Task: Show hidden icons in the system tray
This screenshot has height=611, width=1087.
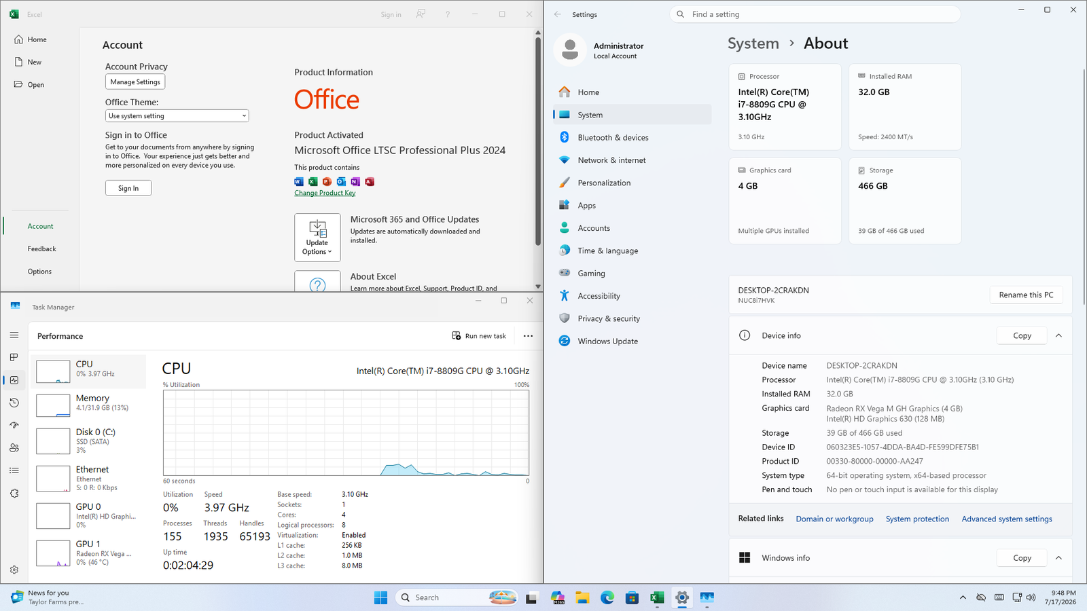Action: 963,597
